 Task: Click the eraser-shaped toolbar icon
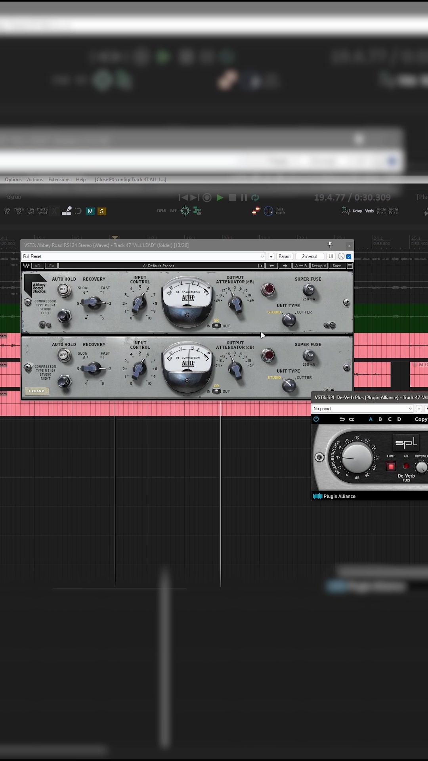[67, 211]
